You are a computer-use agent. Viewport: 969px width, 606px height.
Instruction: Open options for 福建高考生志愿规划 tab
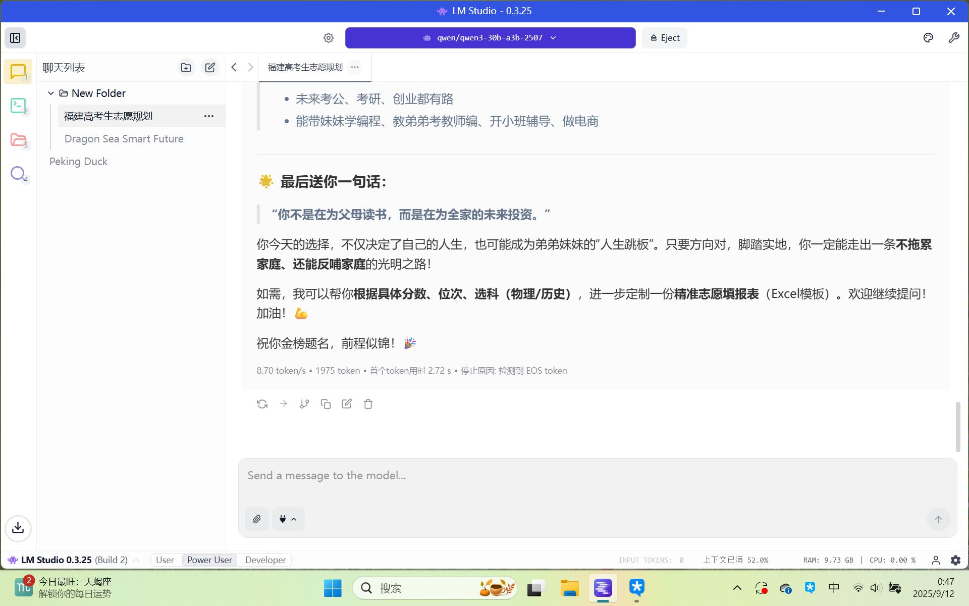355,67
